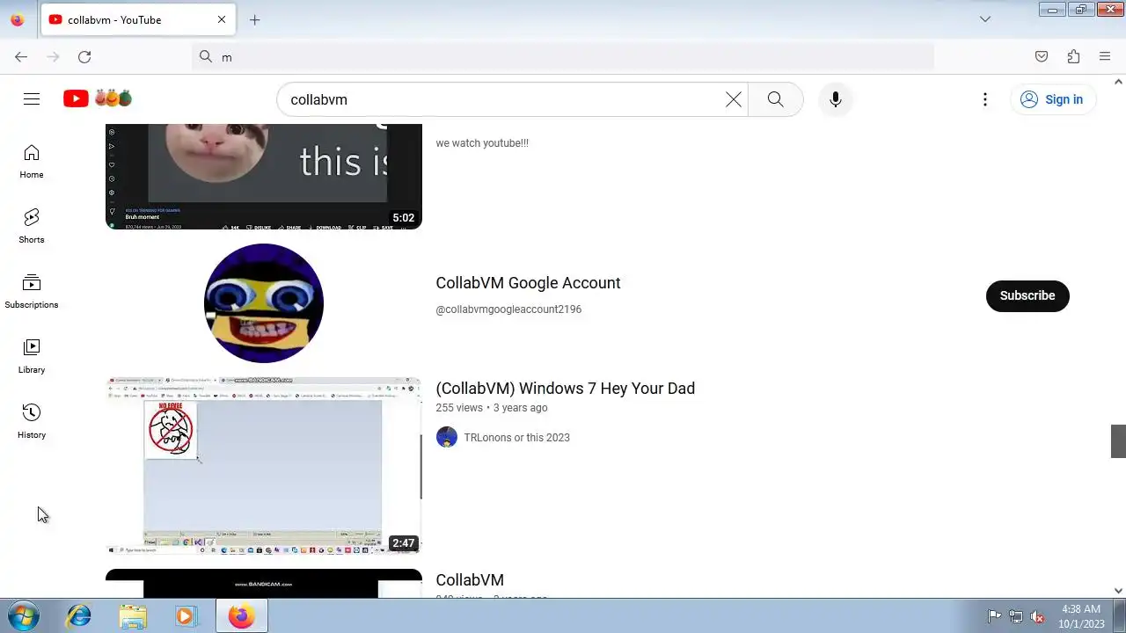The image size is (1126, 633).
Task: Open the Windows Start menu
Action: pyautogui.click(x=23, y=616)
